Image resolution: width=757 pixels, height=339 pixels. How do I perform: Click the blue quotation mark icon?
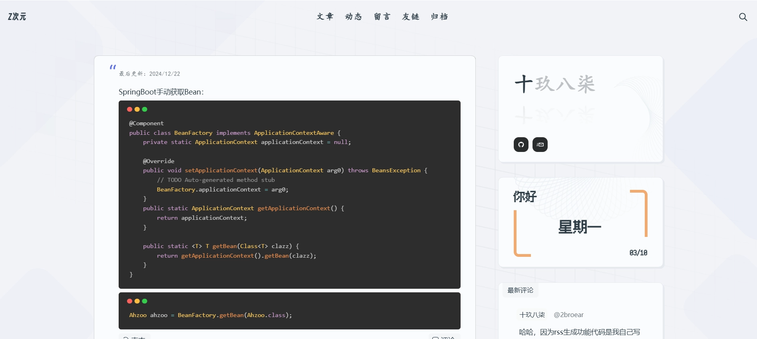click(113, 67)
